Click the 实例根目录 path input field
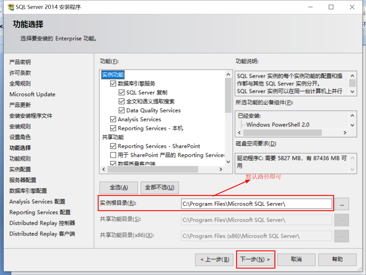The image size is (366, 275). (x=256, y=204)
